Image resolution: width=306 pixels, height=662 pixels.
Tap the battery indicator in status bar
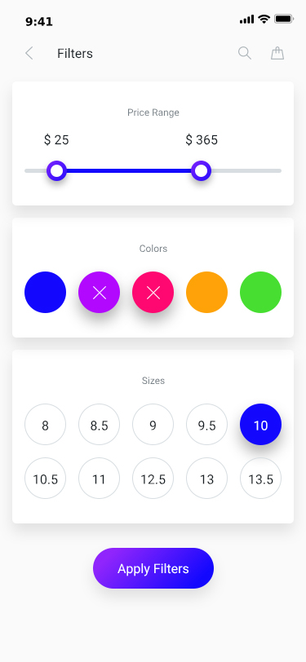click(x=284, y=19)
